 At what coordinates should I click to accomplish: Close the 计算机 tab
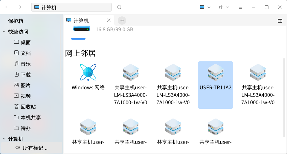coord(109,21)
